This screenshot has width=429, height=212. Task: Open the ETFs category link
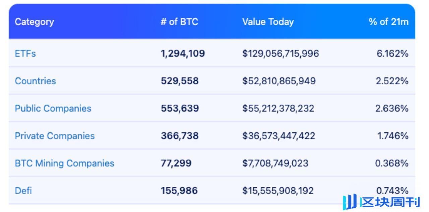point(25,54)
